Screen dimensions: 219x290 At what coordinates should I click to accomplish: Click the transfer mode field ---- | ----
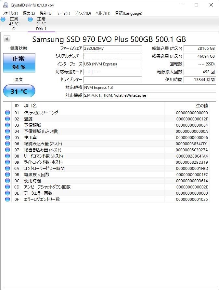click(x=113, y=72)
